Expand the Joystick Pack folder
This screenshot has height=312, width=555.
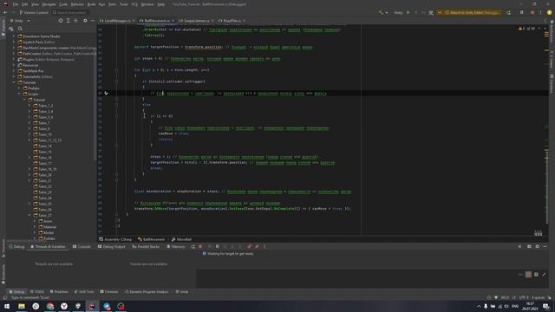pos(14,42)
